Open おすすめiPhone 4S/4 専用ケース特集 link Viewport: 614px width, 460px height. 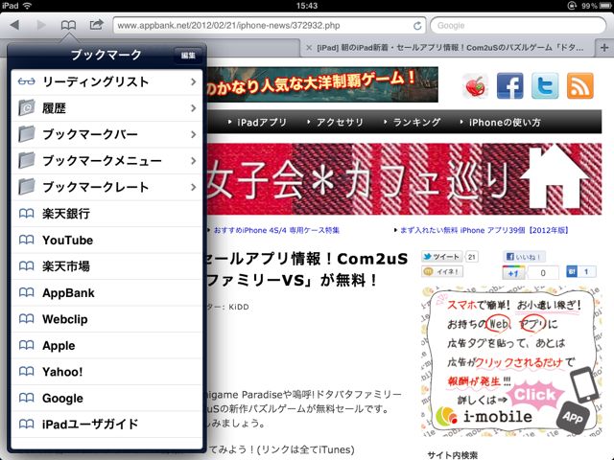276,230
